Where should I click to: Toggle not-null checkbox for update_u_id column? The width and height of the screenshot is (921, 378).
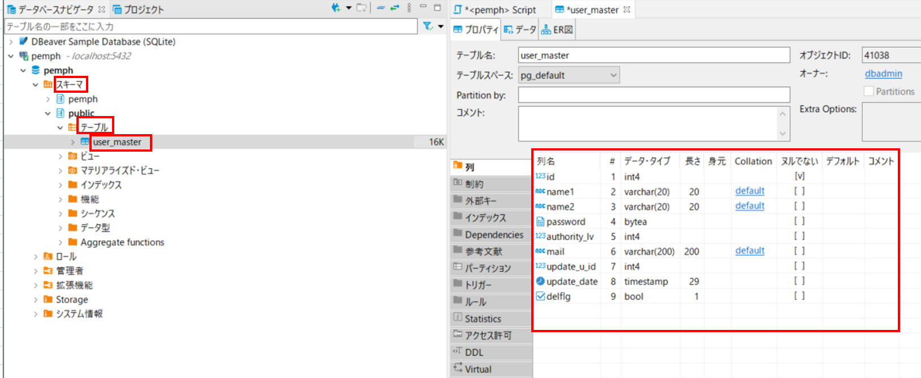[799, 266]
